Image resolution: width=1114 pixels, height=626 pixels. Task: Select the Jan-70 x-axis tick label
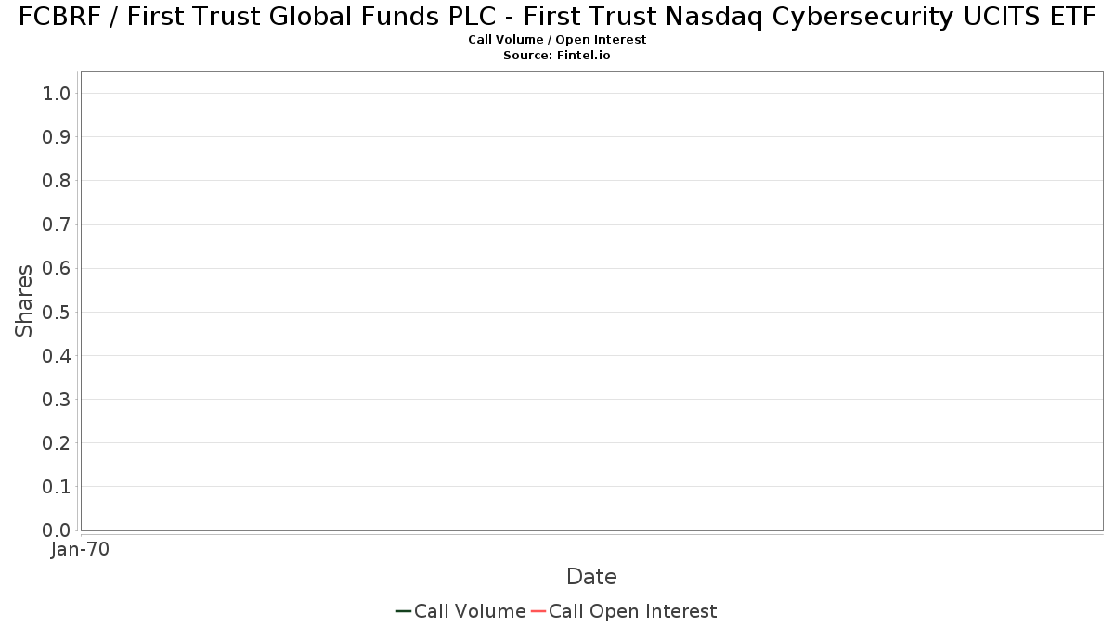[x=81, y=550]
